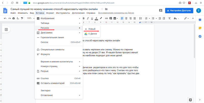Click the add comment toolbar icon
204x103 pixels.
point(111,18)
